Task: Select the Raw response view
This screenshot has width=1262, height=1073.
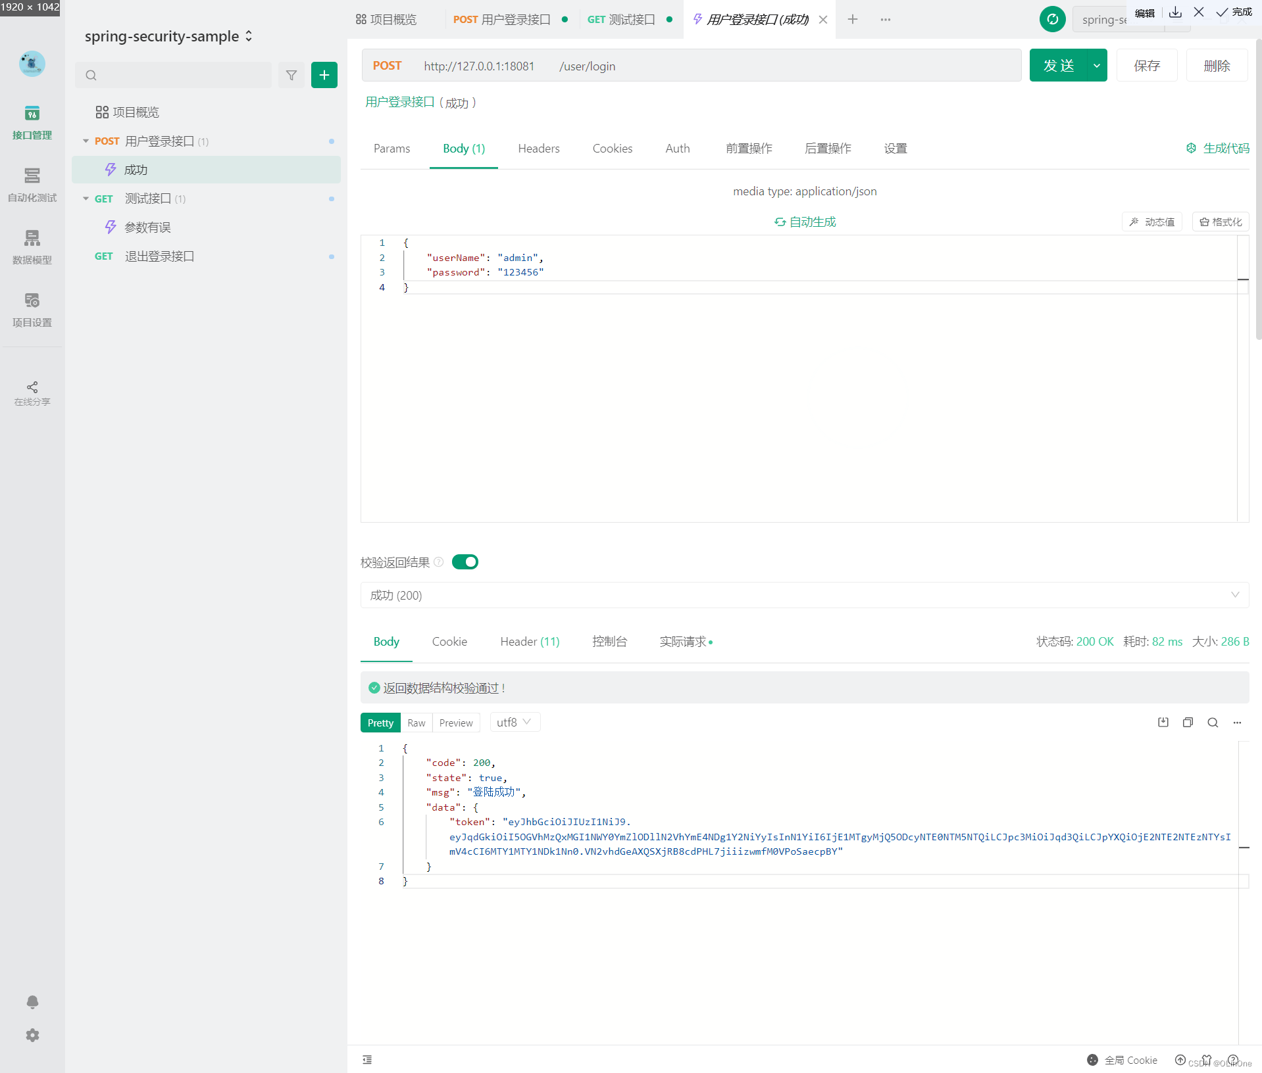Action: [416, 723]
